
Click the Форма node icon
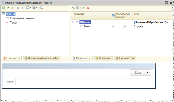(4, 14)
